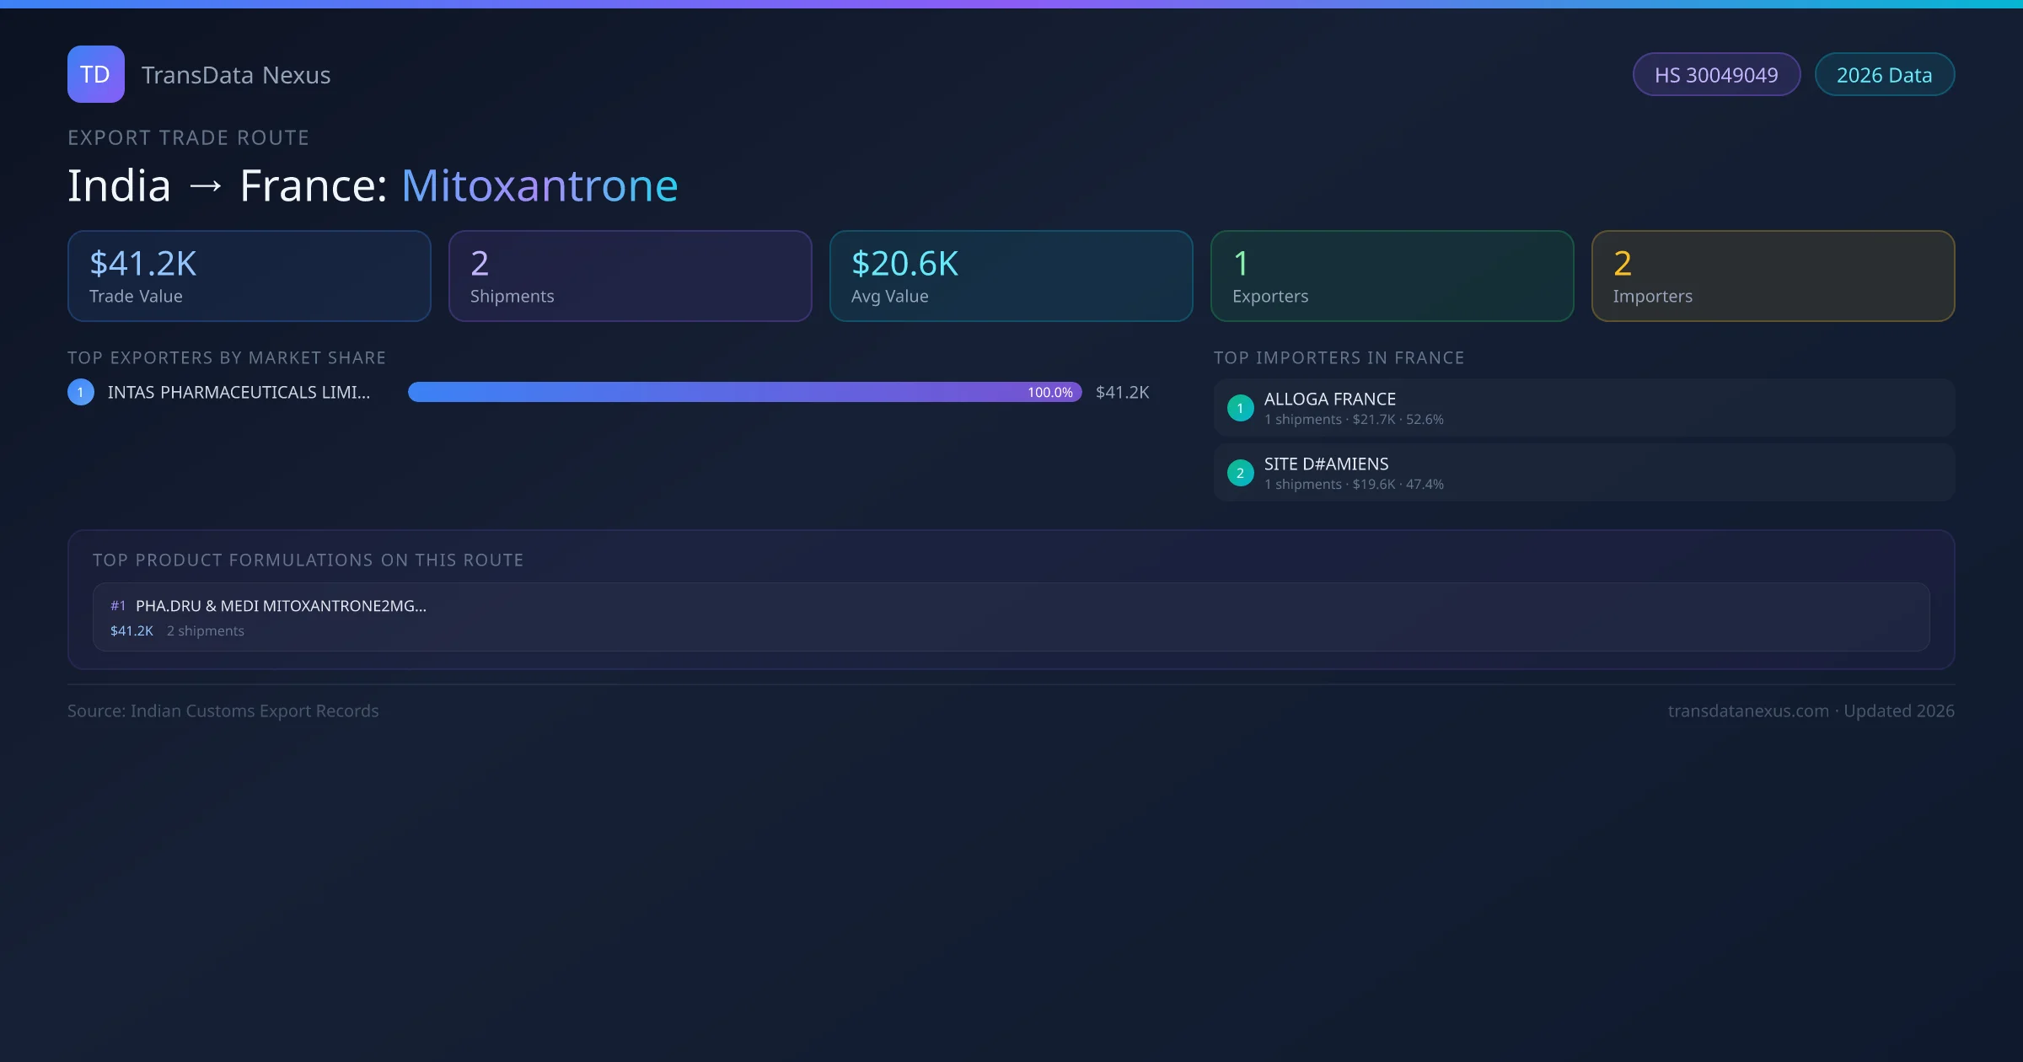The width and height of the screenshot is (2023, 1062).
Task: Click the TransData Nexus brand name
Action: click(x=236, y=75)
